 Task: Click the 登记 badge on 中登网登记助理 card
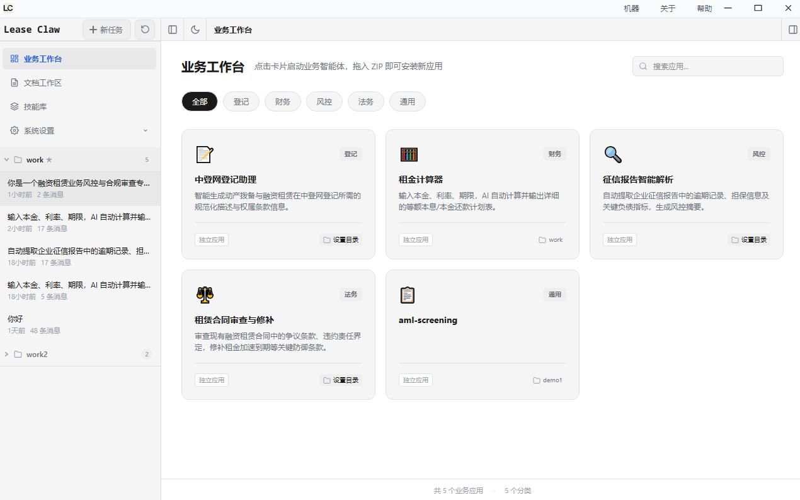click(x=351, y=154)
